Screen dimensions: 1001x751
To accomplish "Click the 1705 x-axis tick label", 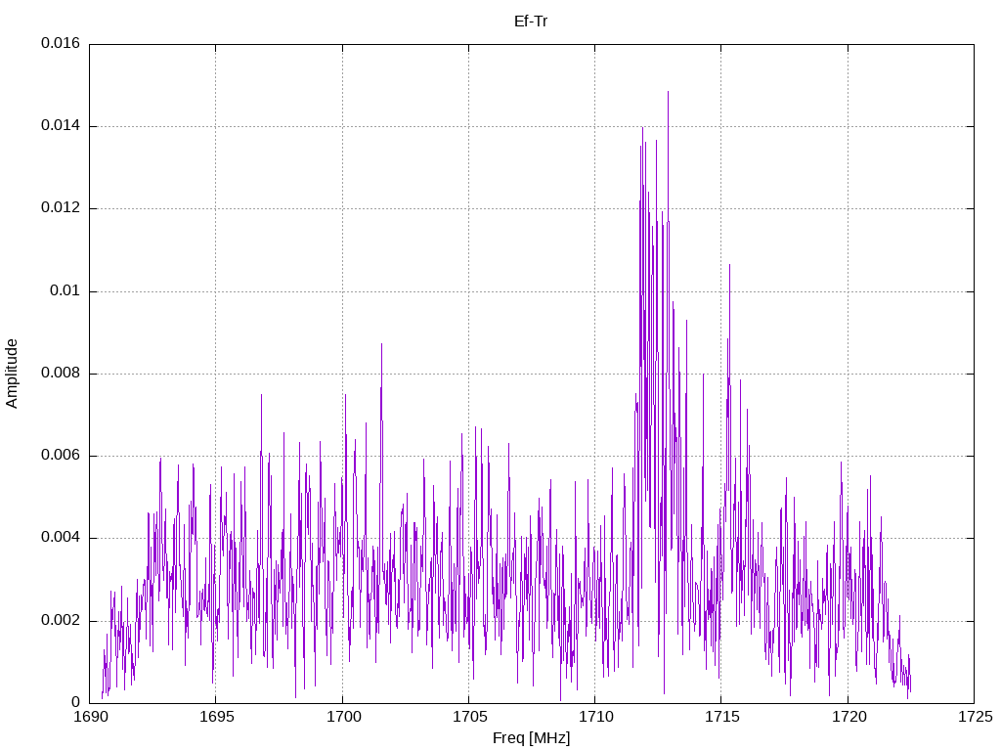I will click(x=468, y=717).
